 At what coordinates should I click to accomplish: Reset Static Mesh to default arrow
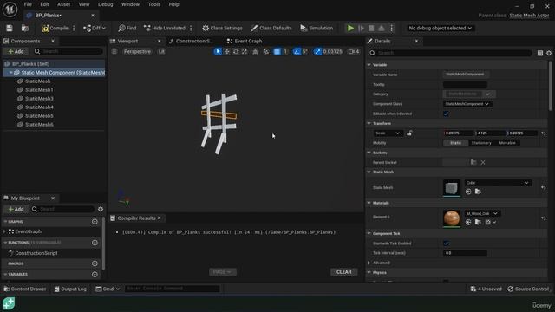pos(544,188)
